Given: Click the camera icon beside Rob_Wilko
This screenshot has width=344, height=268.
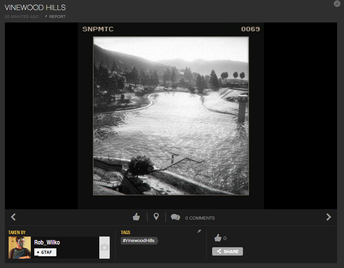Looking at the screenshot, I should [105, 248].
